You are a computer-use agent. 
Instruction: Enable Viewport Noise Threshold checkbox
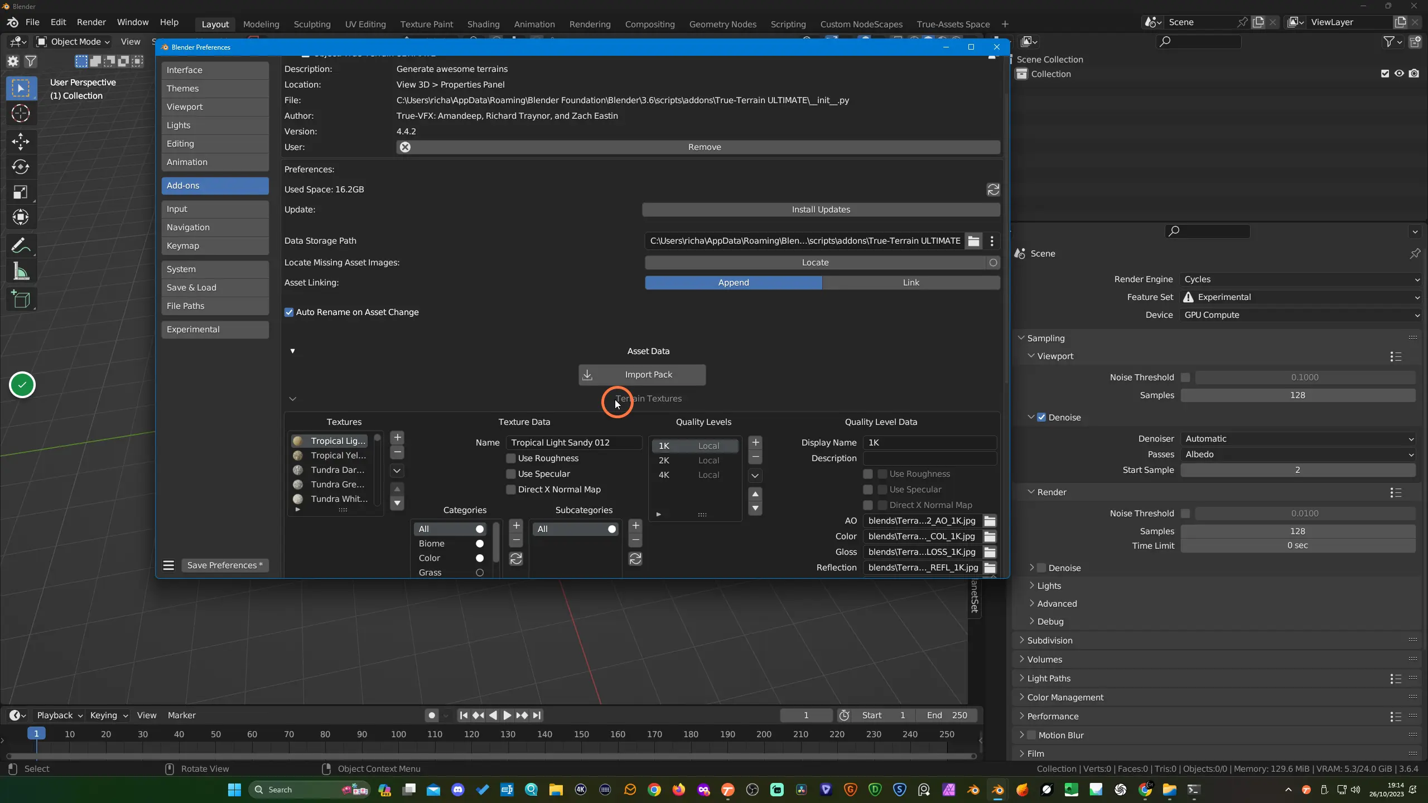pyautogui.click(x=1185, y=378)
